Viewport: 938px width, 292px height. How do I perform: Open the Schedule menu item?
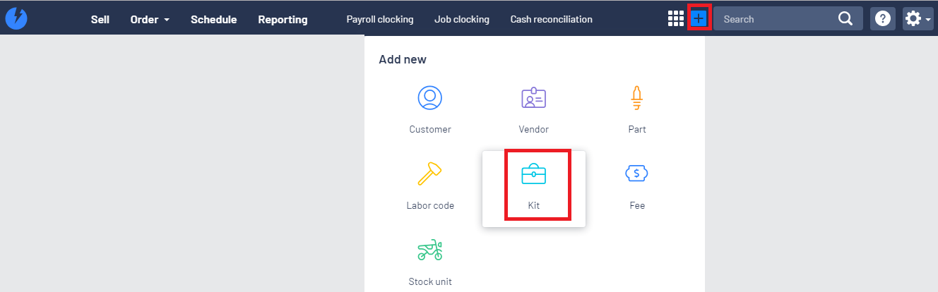coord(214,20)
